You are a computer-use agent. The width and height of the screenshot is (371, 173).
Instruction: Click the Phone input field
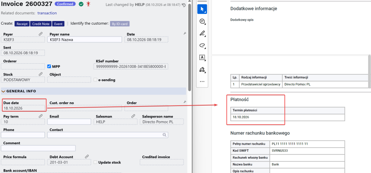(x=23, y=135)
